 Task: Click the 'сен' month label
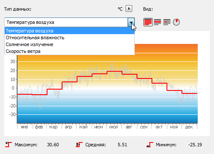click(x=144, y=127)
